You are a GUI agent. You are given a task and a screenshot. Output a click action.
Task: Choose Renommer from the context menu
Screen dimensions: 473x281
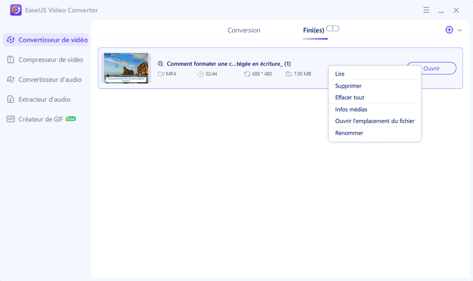[349, 133]
